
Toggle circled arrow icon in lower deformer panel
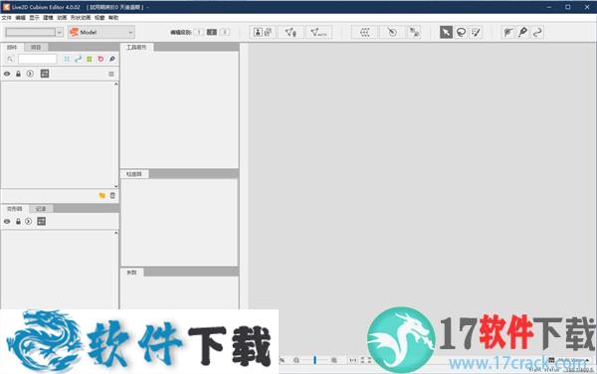[29, 221]
